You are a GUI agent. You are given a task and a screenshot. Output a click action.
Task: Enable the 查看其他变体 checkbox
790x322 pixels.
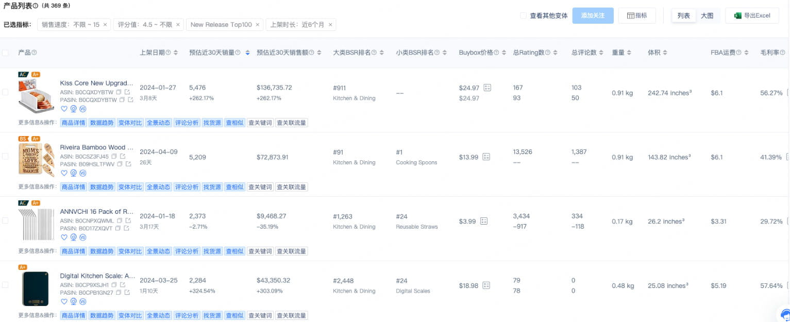point(523,15)
